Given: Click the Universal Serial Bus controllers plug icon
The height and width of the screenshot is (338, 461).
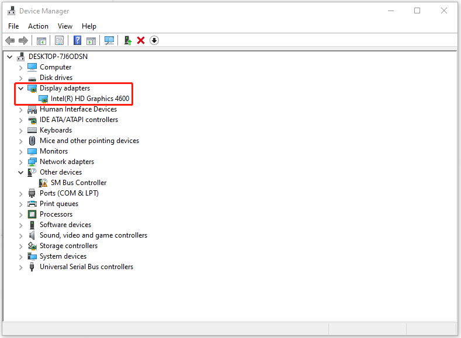Looking at the screenshot, I should pyautogui.click(x=32, y=267).
